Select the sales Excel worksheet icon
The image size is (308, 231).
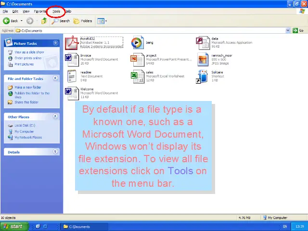point(137,76)
